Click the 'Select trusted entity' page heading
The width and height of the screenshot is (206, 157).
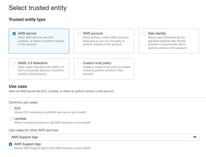[38, 8]
